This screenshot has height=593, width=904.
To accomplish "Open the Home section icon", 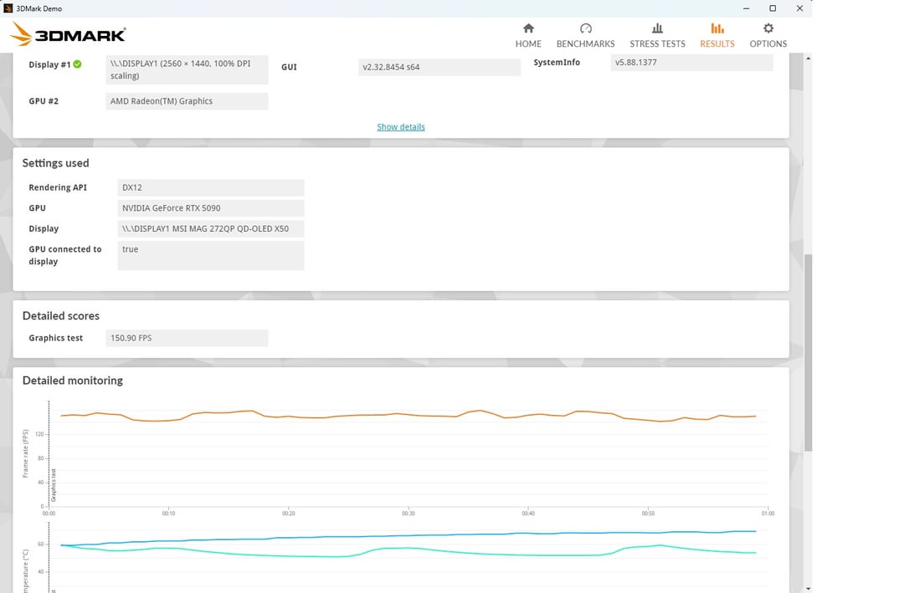I will pos(528,28).
